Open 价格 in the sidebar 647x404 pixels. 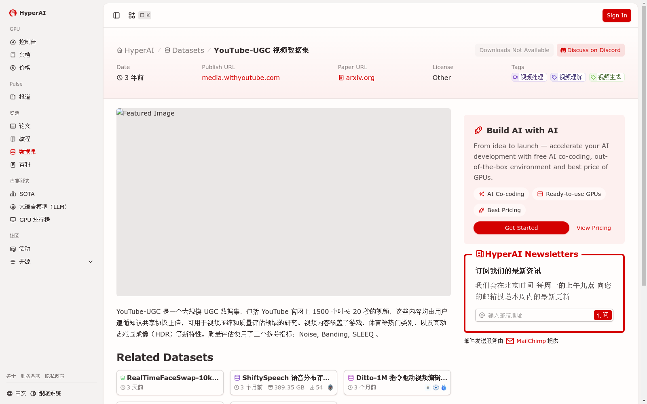[52, 68]
